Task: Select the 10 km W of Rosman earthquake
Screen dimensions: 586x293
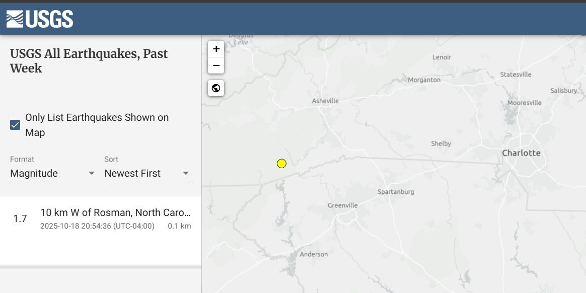Action: 115,212
